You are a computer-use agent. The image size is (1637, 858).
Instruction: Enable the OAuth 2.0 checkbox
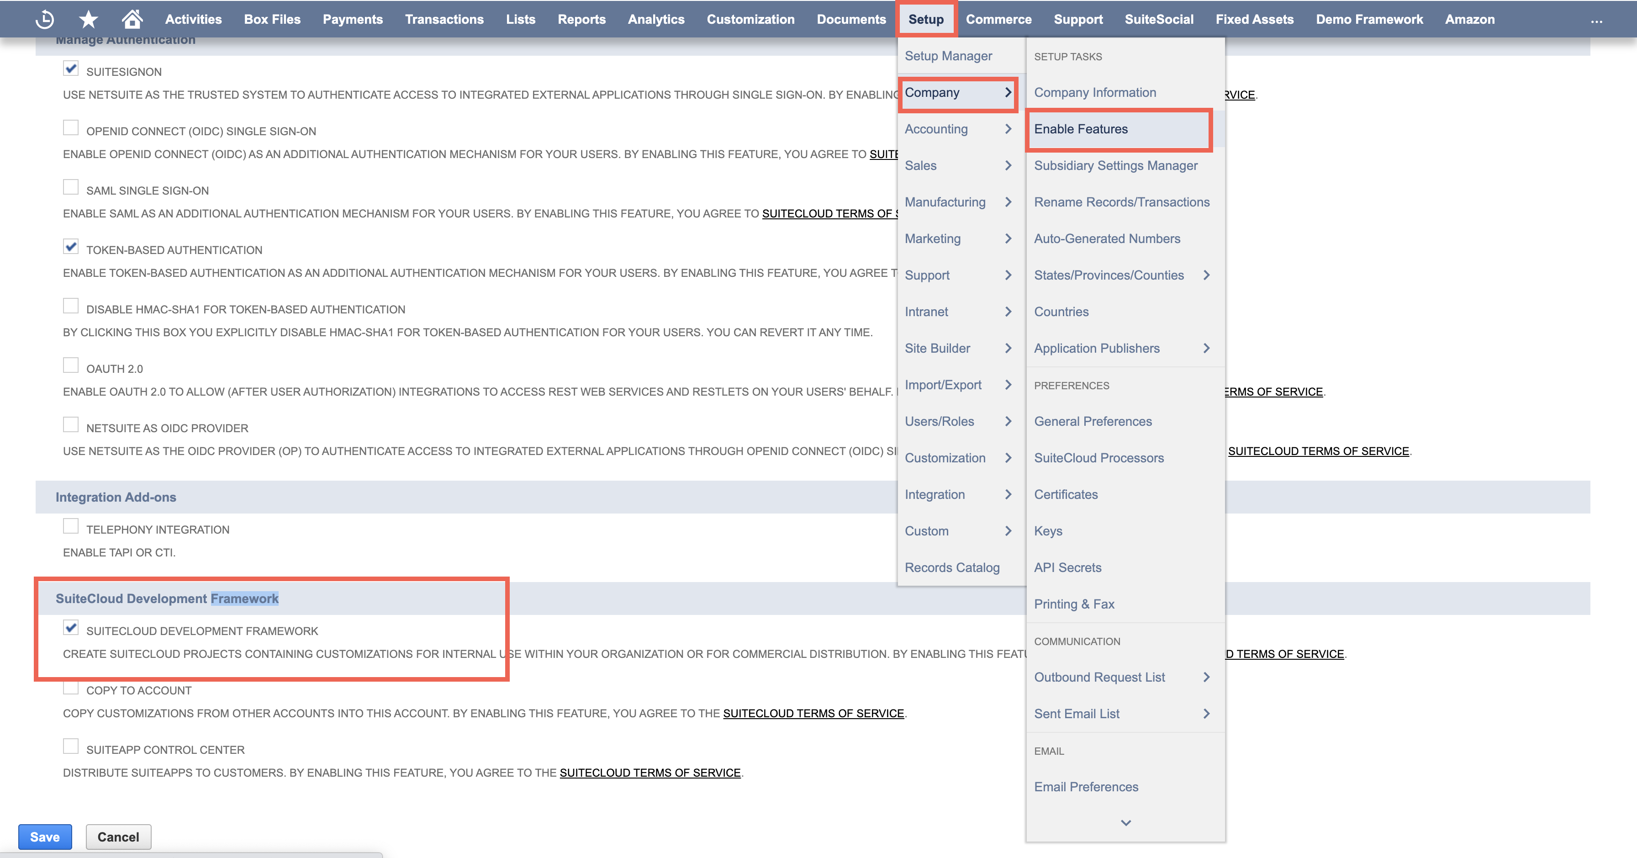[70, 365]
